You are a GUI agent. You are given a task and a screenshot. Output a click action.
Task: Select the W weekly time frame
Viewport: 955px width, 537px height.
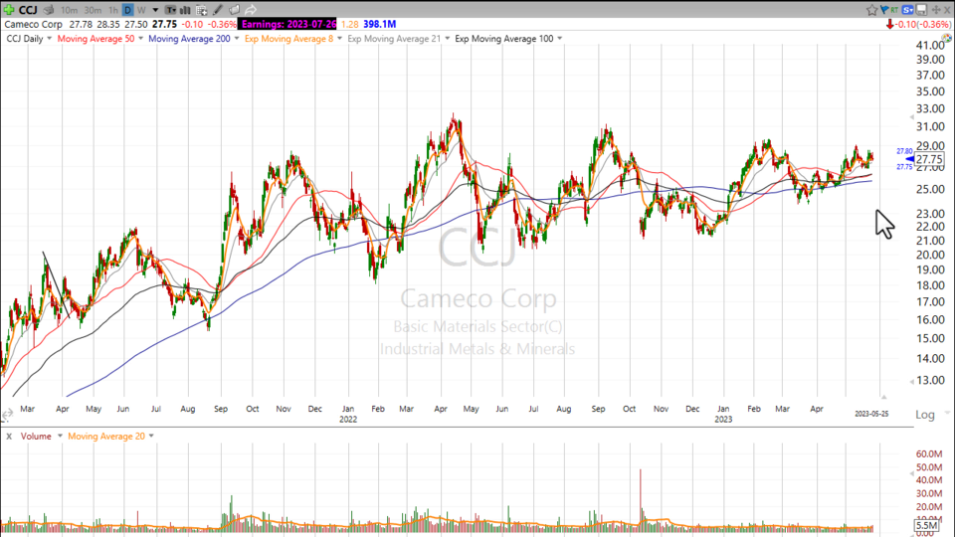(x=141, y=10)
